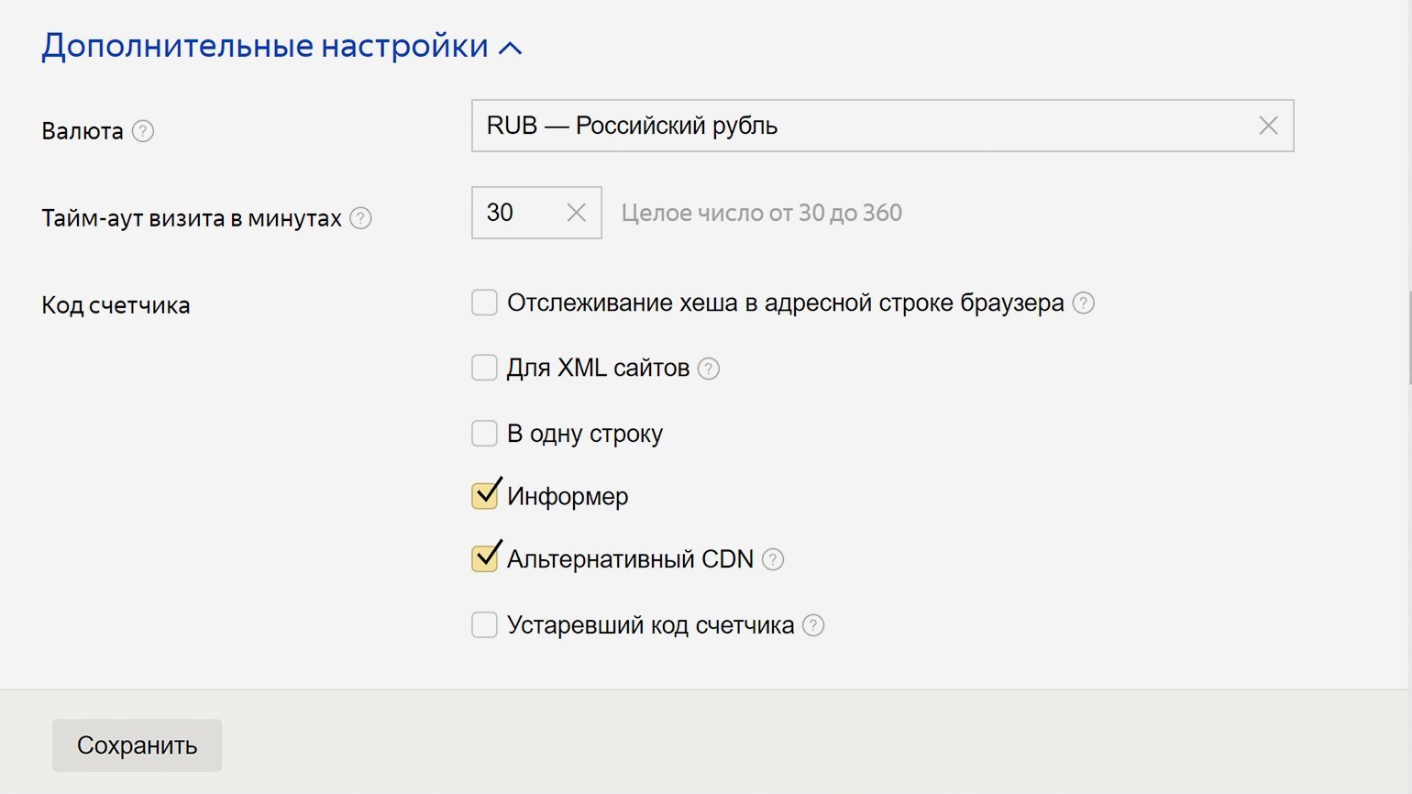The height and width of the screenshot is (794, 1412).
Task: Focus the visit timeout input field
Action: pos(516,213)
